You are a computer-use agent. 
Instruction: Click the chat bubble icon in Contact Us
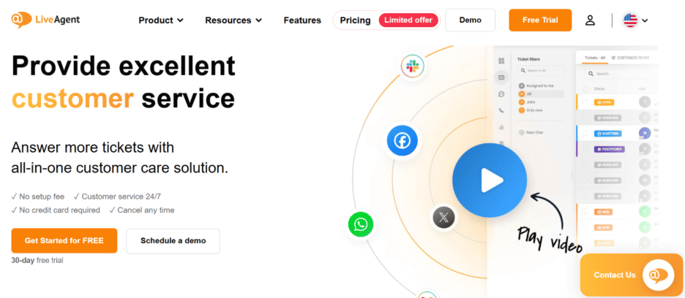[x=658, y=275]
